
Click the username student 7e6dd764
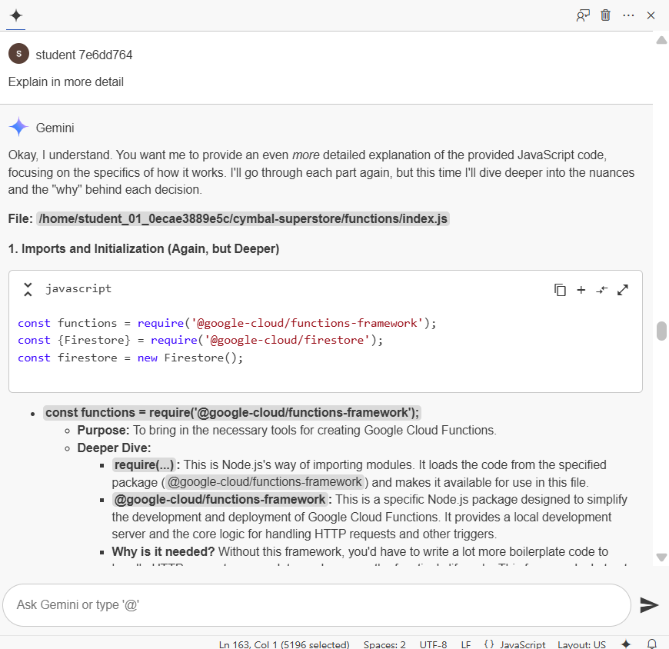(x=84, y=55)
